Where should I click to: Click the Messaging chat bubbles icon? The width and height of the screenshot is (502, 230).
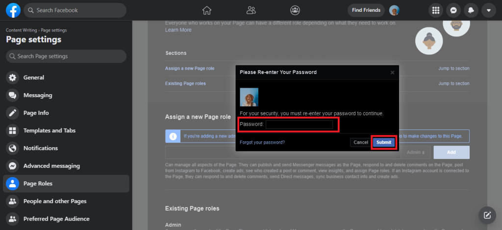(12, 95)
